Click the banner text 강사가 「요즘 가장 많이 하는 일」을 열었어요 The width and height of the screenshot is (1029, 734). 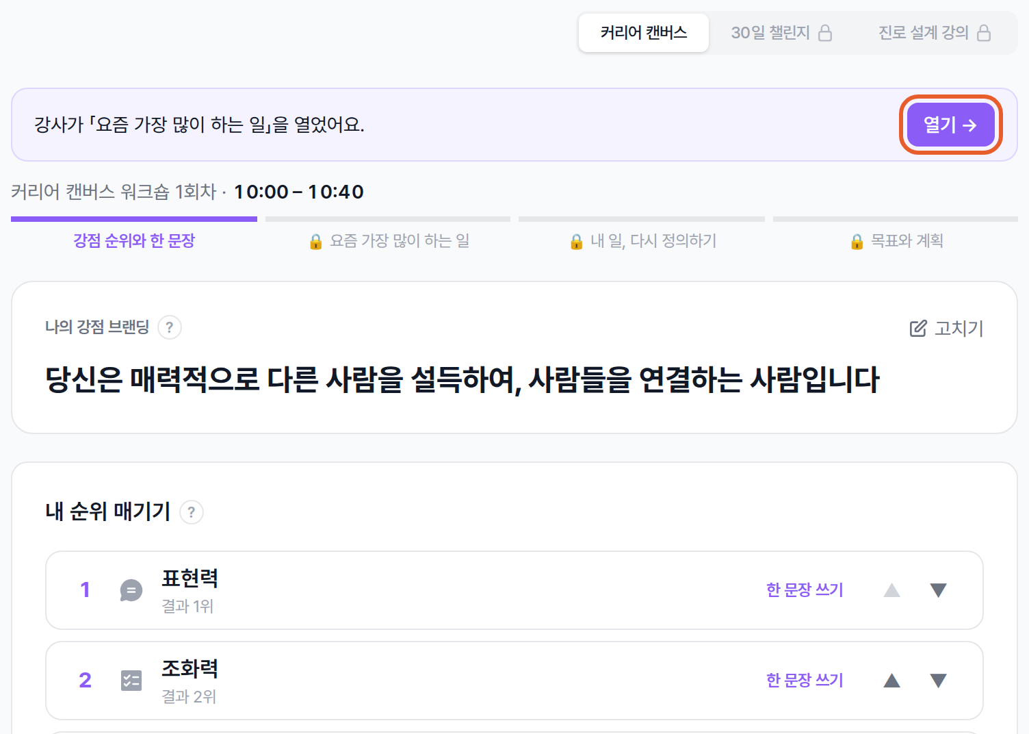[199, 125]
